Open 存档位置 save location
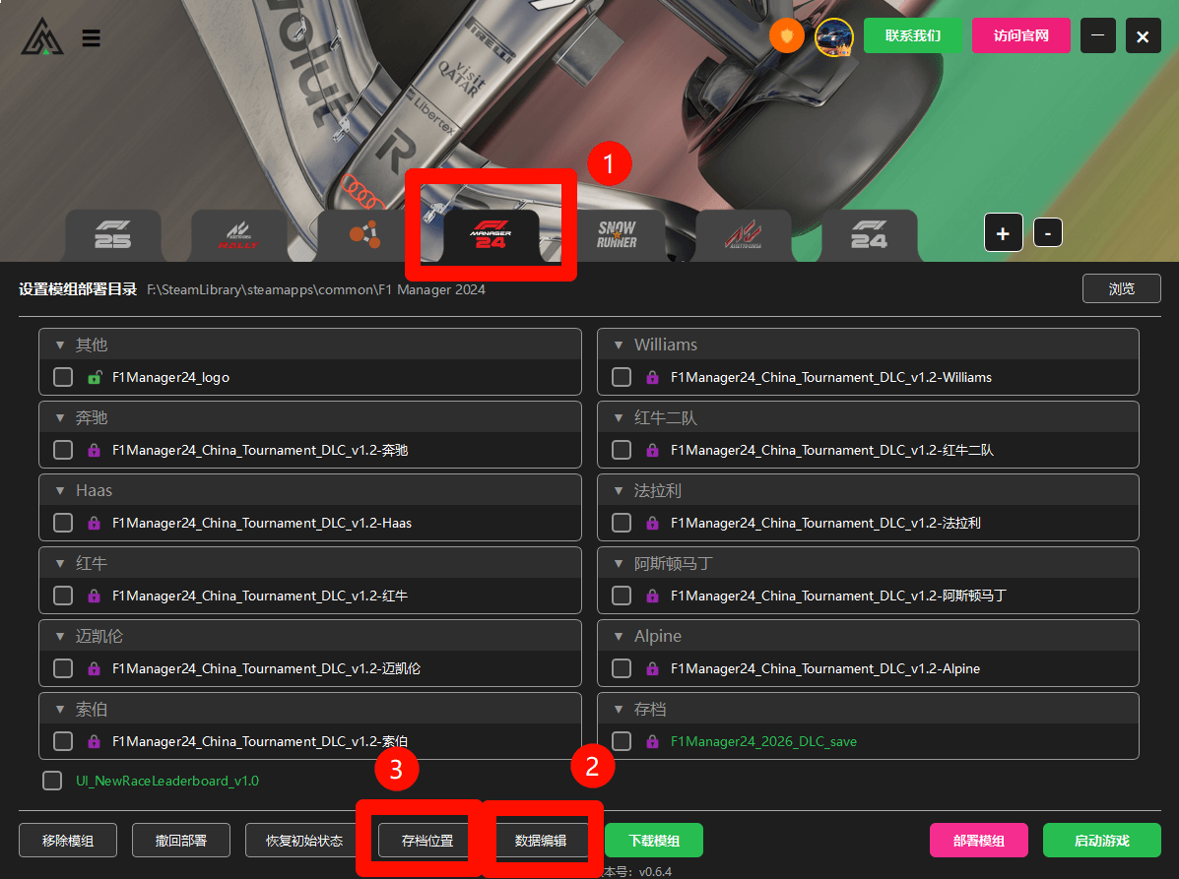Screen dimensions: 1179x879 (427, 841)
